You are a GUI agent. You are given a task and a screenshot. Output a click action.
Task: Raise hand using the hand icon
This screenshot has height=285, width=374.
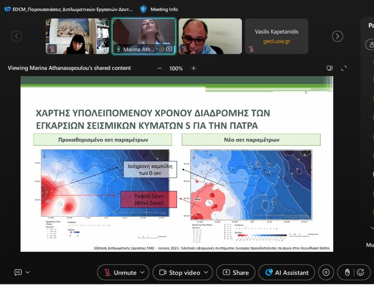coord(347,273)
